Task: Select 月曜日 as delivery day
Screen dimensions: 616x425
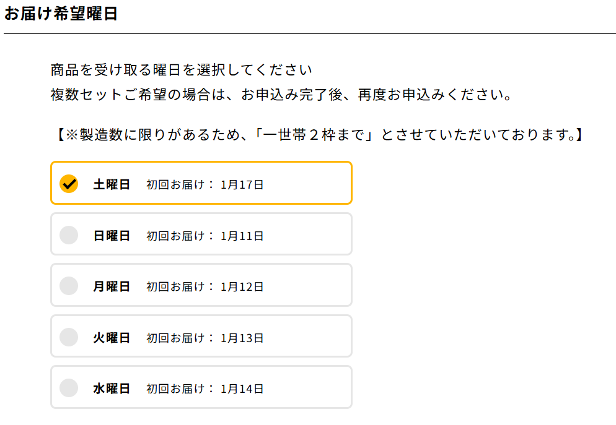Action: [x=201, y=285]
